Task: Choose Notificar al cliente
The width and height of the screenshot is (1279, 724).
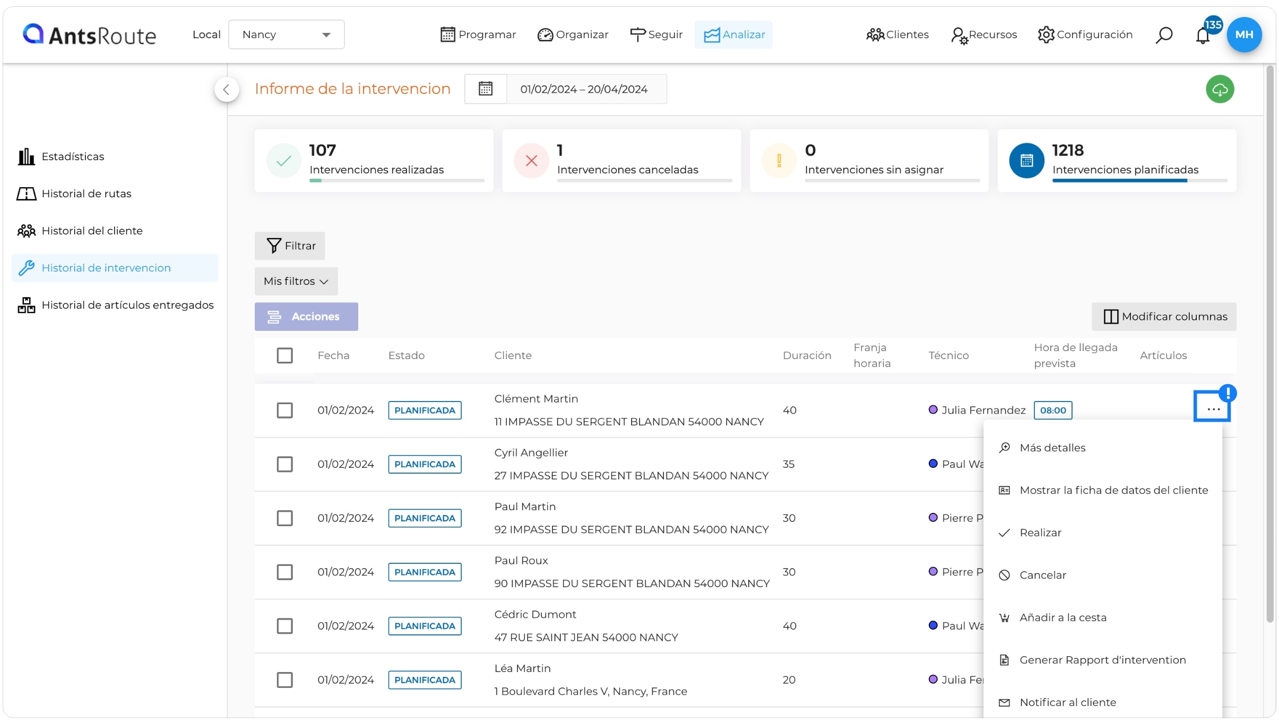Action: coord(1103,702)
